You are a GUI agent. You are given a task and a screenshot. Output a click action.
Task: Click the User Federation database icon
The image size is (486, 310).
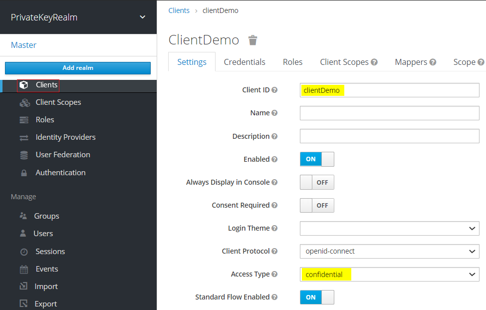(24, 155)
